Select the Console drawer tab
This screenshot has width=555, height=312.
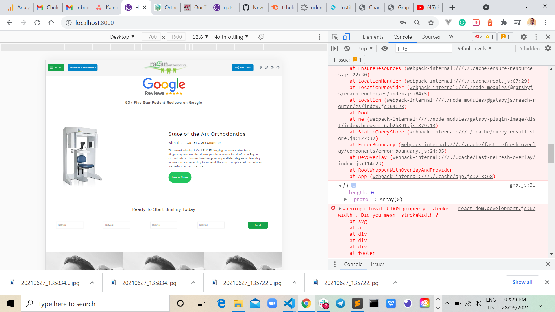click(353, 264)
